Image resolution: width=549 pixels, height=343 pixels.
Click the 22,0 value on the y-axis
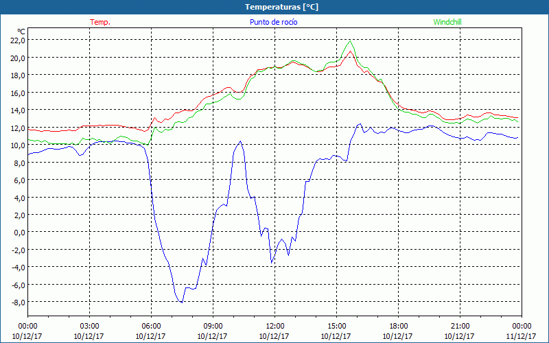point(18,40)
